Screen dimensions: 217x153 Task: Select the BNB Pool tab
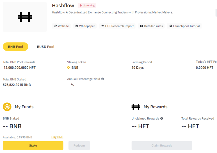tap(15, 47)
